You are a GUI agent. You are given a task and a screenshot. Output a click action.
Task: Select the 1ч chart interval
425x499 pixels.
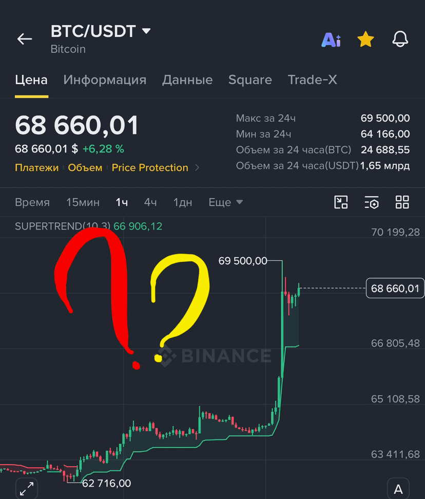pos(122,202)
